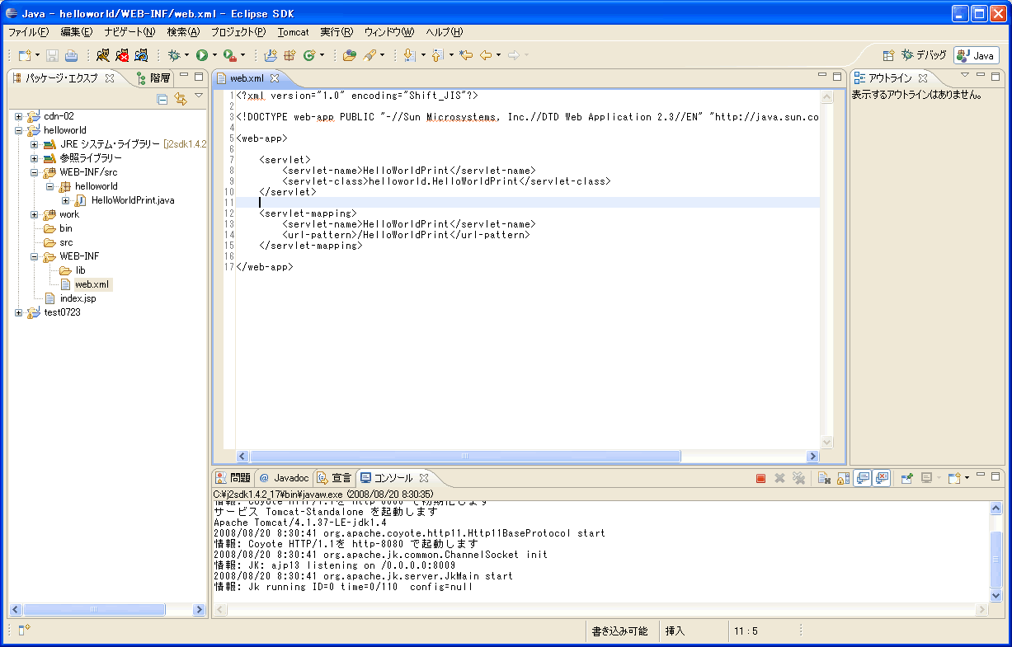This screenshot has height=647, width=1012.
Task: Go to previous annotation from the toolbar
Action: 438,55
